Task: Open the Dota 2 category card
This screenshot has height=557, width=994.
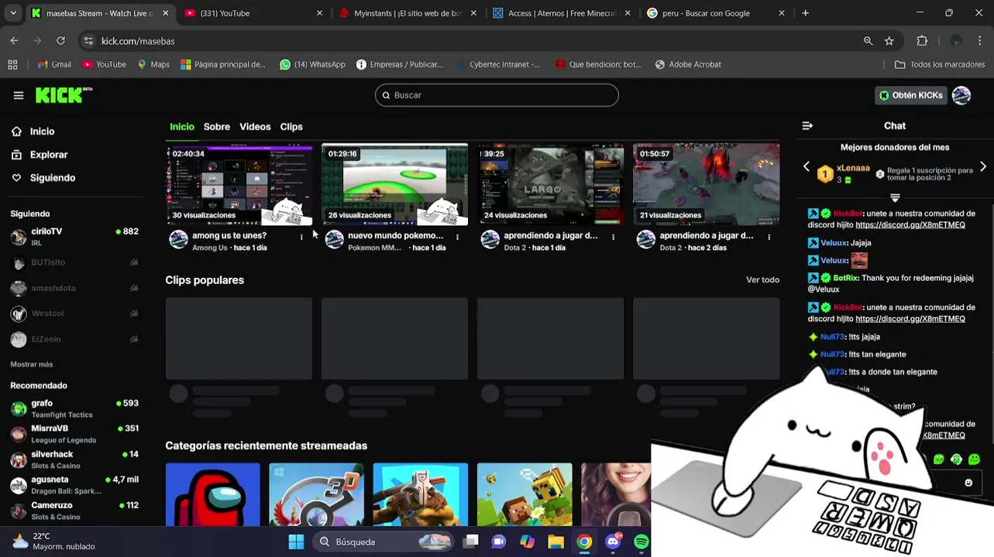Action: coord(420,495)
